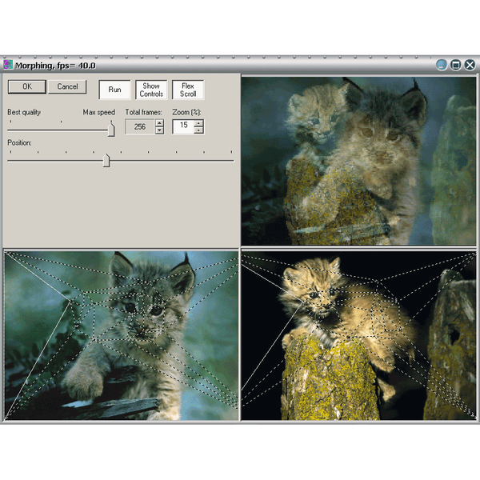Click the destination kitten on stump image
The height and width of the screenshot is (480, 480).
(358, 335)
